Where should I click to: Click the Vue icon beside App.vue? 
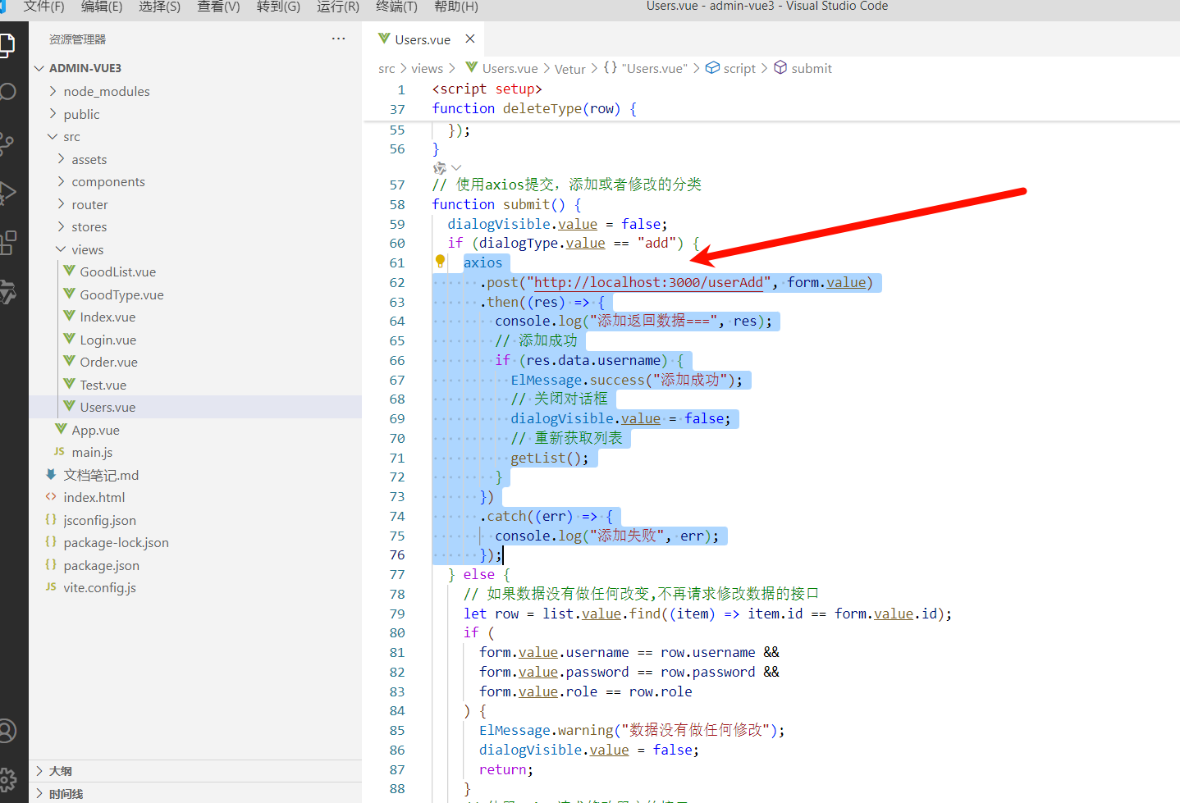click(x=62, y=429)
